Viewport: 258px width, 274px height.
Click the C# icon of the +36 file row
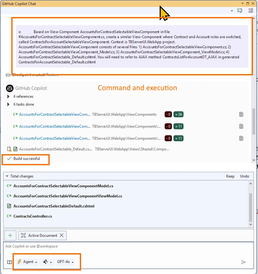(15, 114)
